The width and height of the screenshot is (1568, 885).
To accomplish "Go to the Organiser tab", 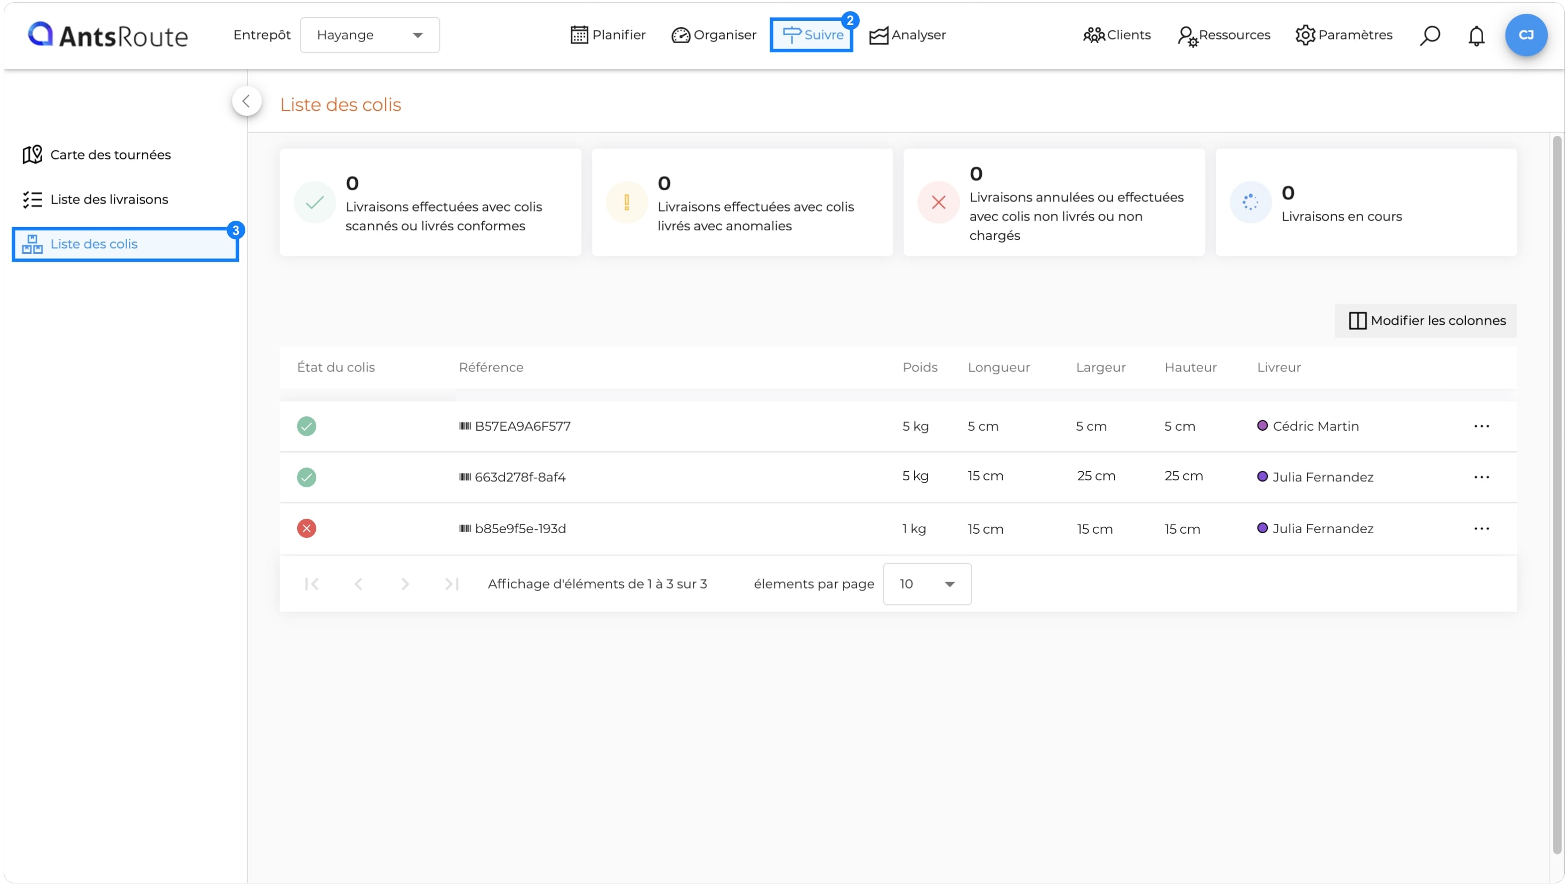I will point(714,35).
